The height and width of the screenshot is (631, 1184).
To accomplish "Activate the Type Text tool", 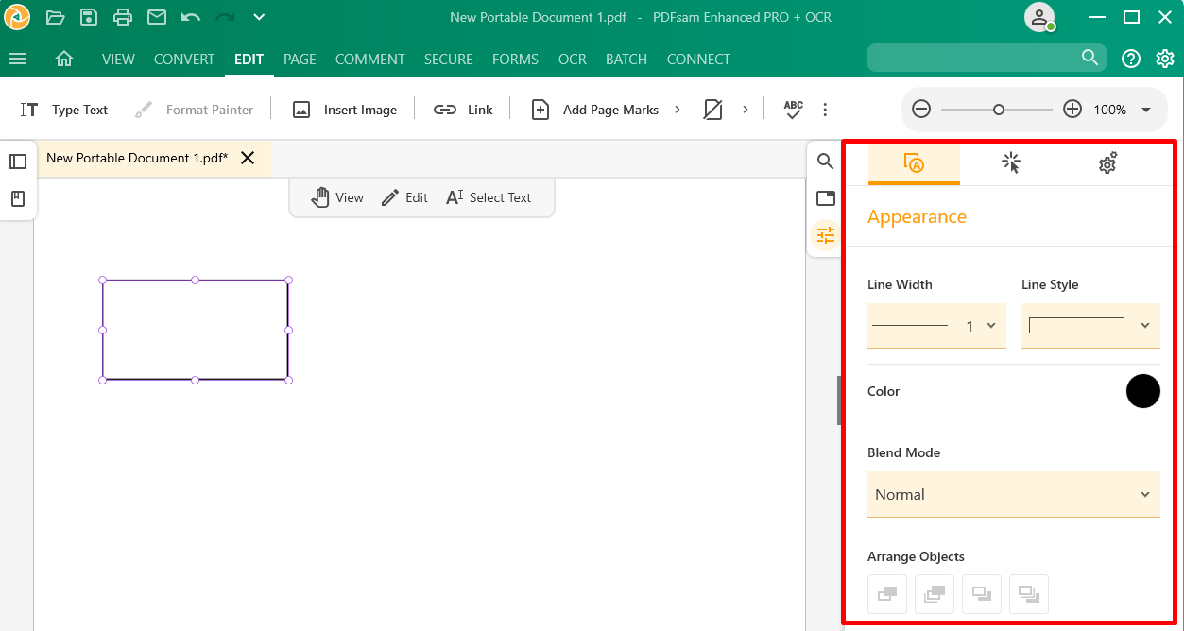I will point(64,110).
